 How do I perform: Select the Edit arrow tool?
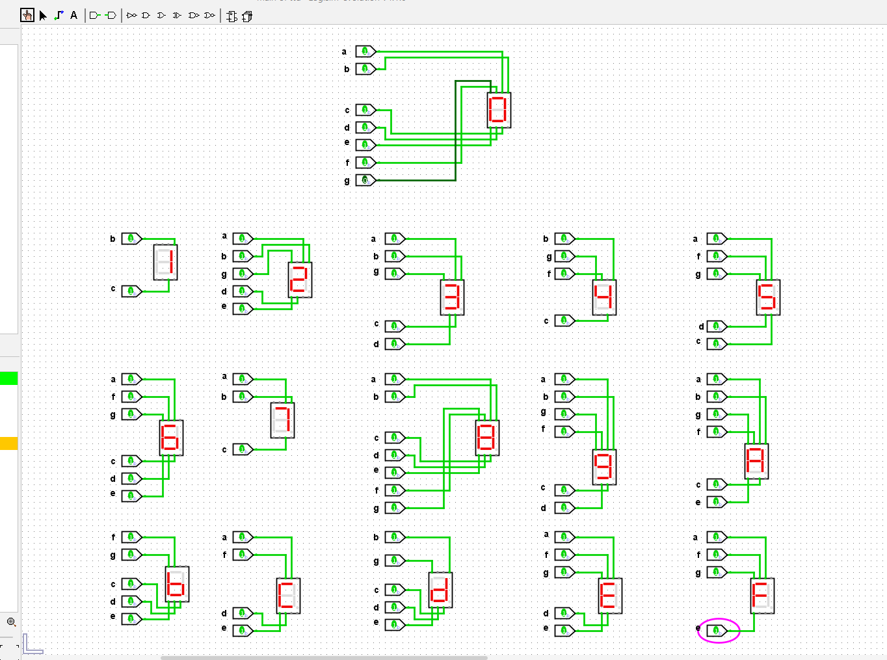coord(43,16)
